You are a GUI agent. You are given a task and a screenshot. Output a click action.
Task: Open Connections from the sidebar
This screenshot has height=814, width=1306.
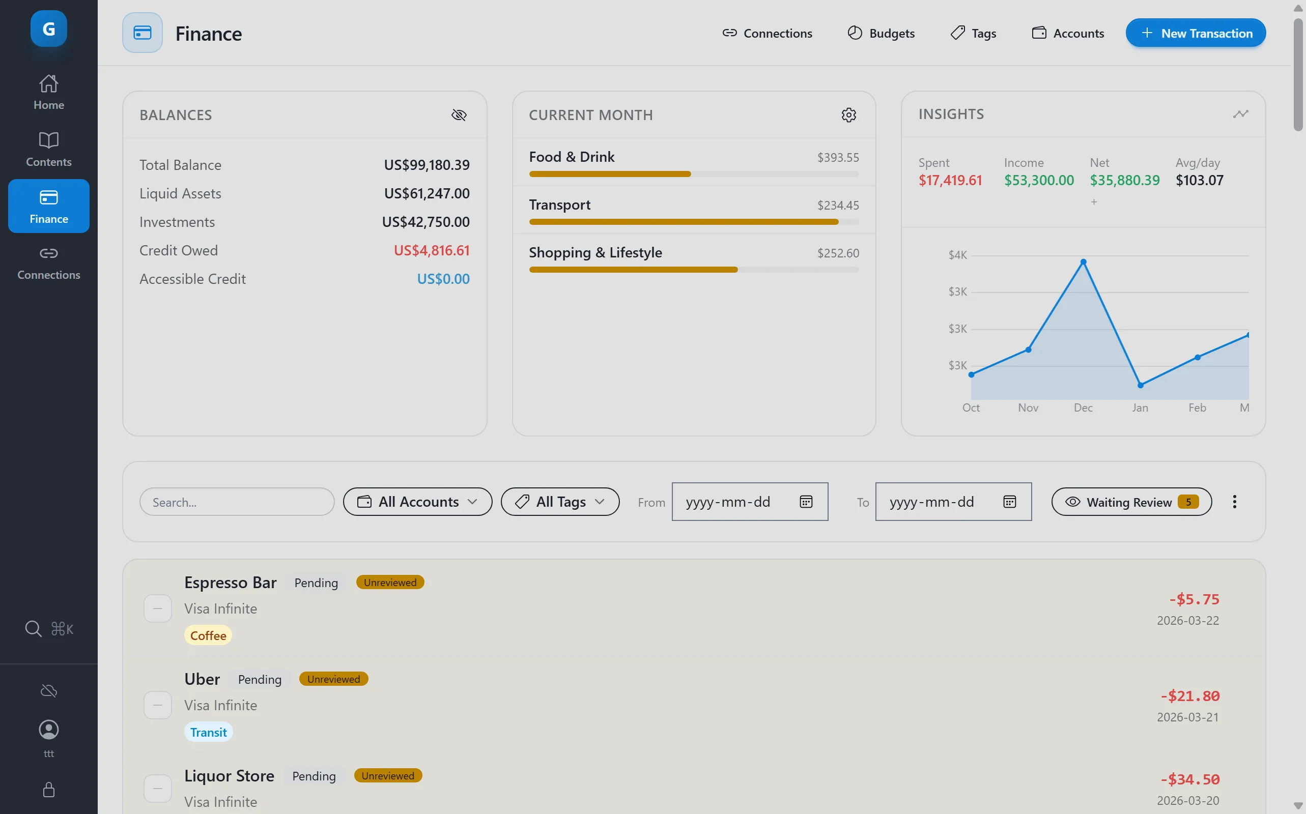[x=48, y=262]
